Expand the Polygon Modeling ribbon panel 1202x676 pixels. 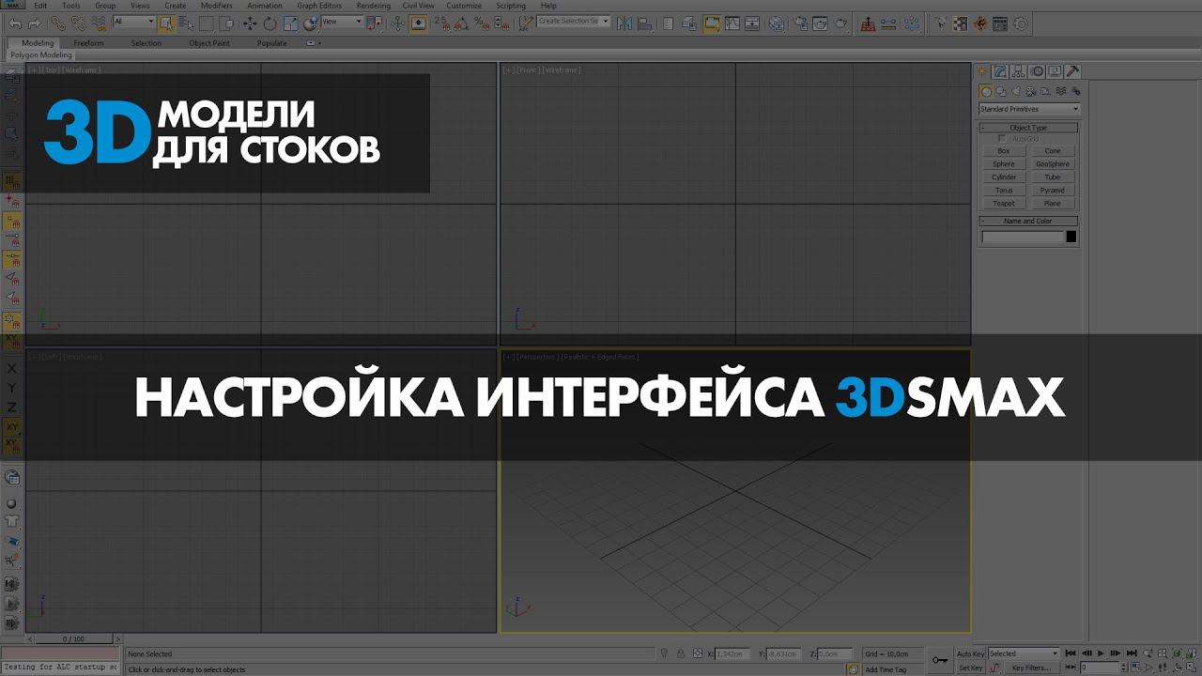coord(41,55)
